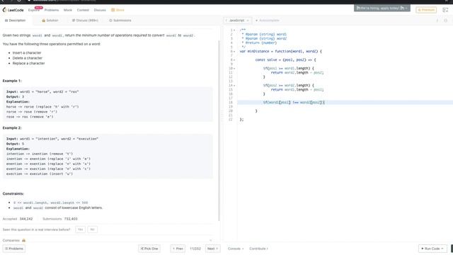
Task: Expand the Console dropdown
Action: [x=236, y=249]
